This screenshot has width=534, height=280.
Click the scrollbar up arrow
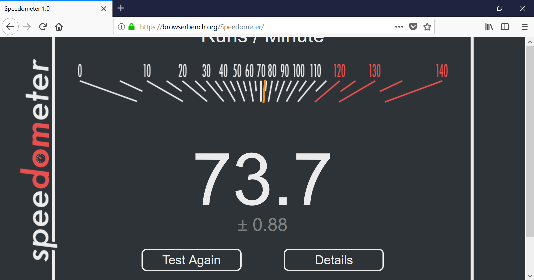tap(530, 42)
